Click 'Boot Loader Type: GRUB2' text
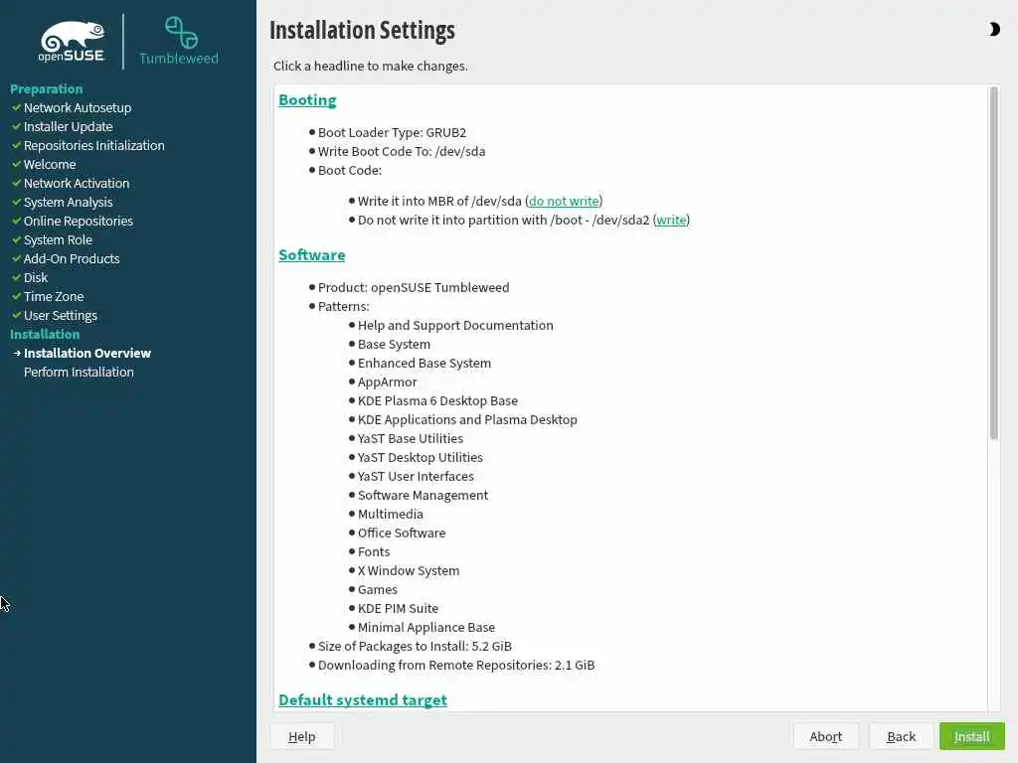1018x763 pixels. (392, 132)
